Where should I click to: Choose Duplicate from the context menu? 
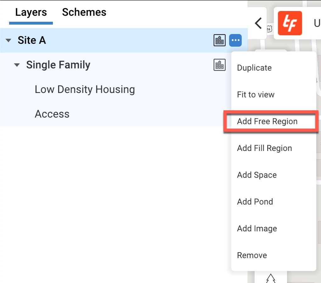coord(254,67)
